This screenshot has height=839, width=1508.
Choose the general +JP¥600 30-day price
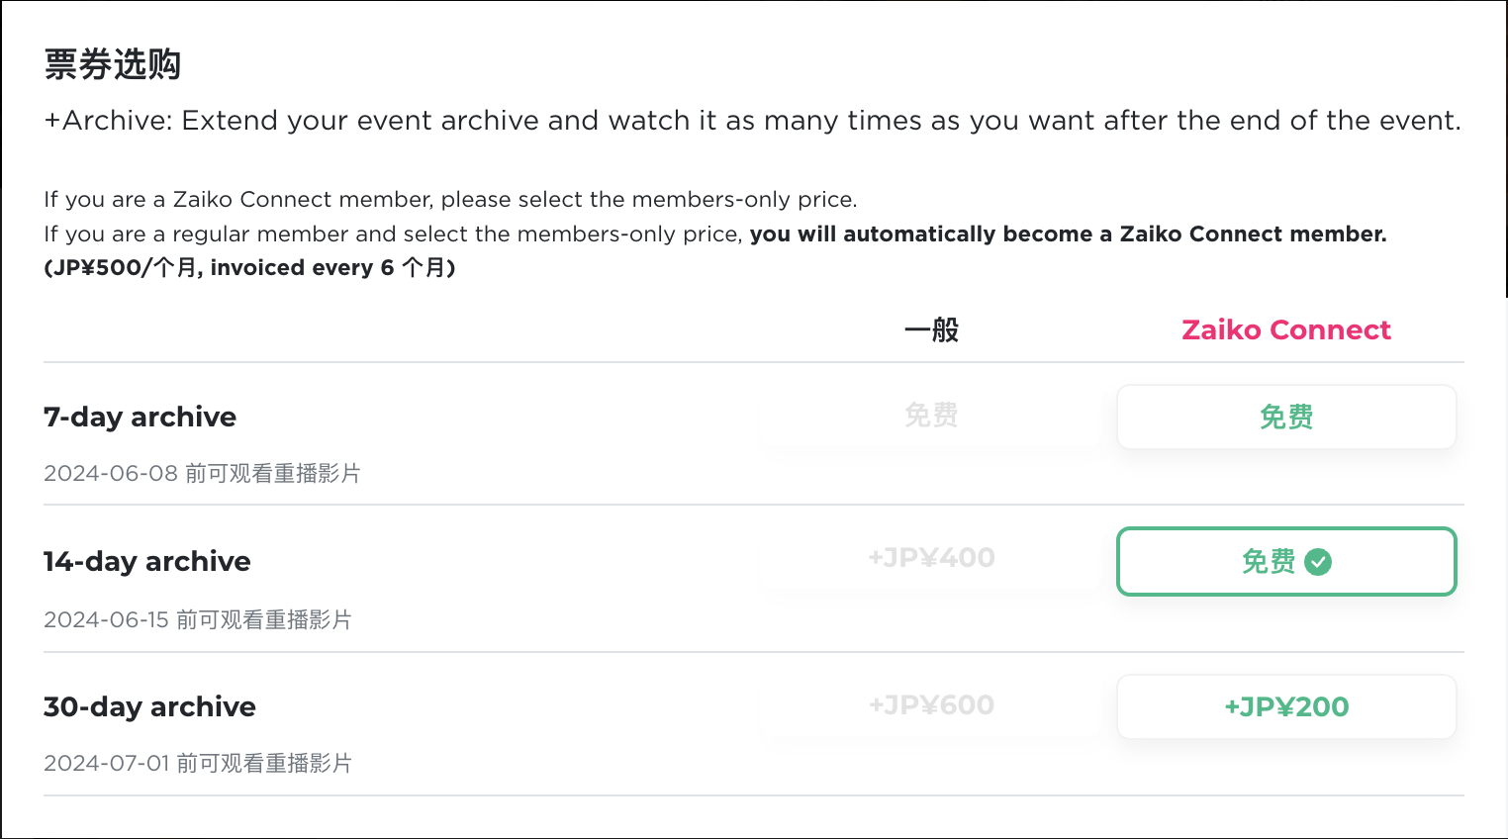931,705
